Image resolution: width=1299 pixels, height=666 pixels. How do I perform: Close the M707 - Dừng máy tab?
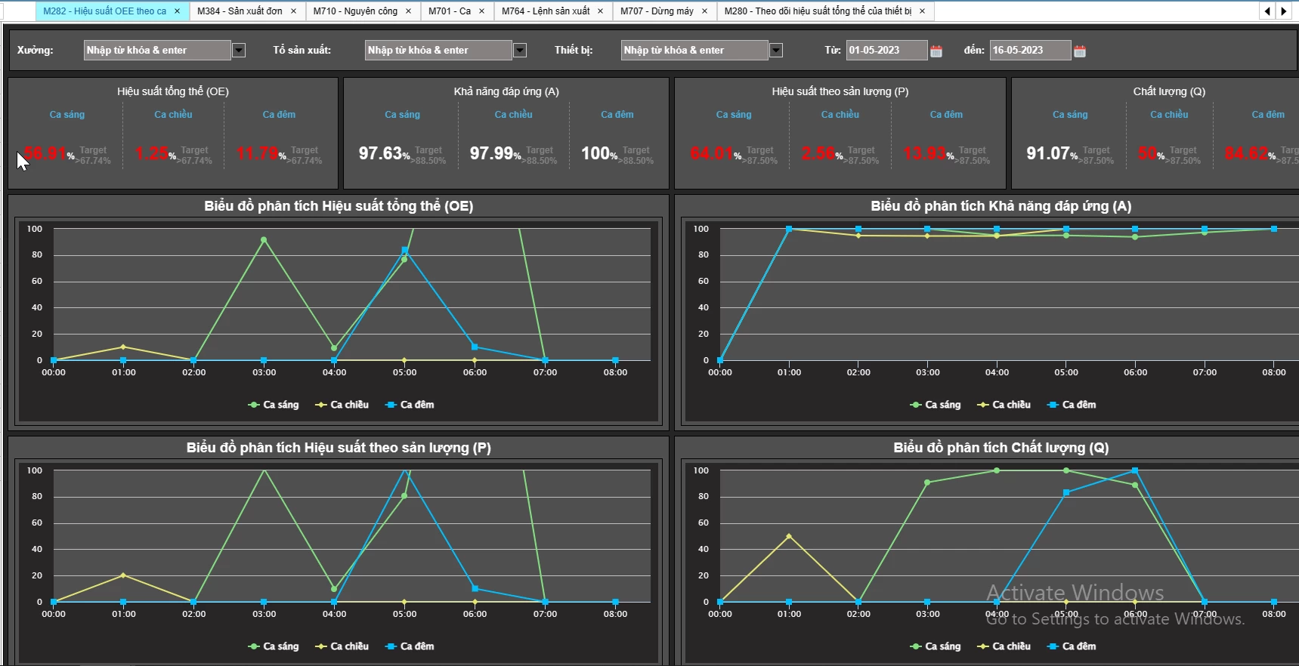(704, 11)
